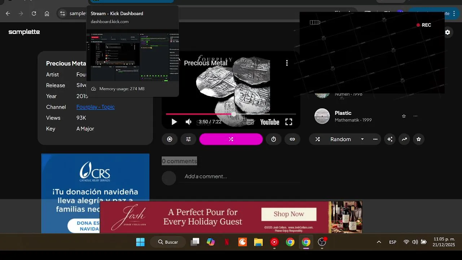Go back using the browser back arrow

point(8,13)
